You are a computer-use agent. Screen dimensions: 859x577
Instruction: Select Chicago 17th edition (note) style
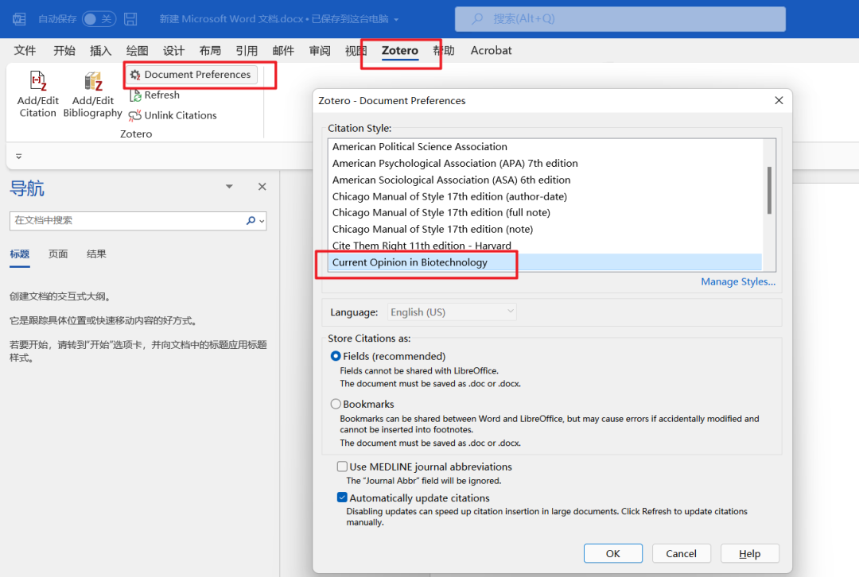coord(545,230)
